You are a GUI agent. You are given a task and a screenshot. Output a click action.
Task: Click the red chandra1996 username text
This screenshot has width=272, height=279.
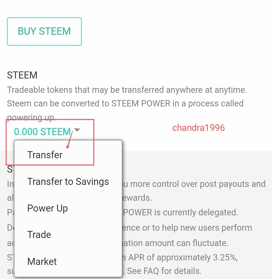click(x=198, y=128)
